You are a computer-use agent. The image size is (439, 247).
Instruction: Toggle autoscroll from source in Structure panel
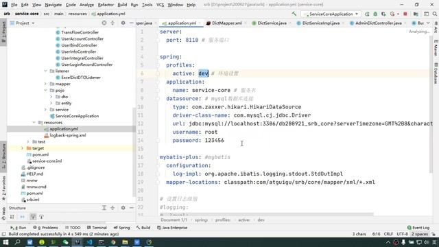(x=41, y=217)
